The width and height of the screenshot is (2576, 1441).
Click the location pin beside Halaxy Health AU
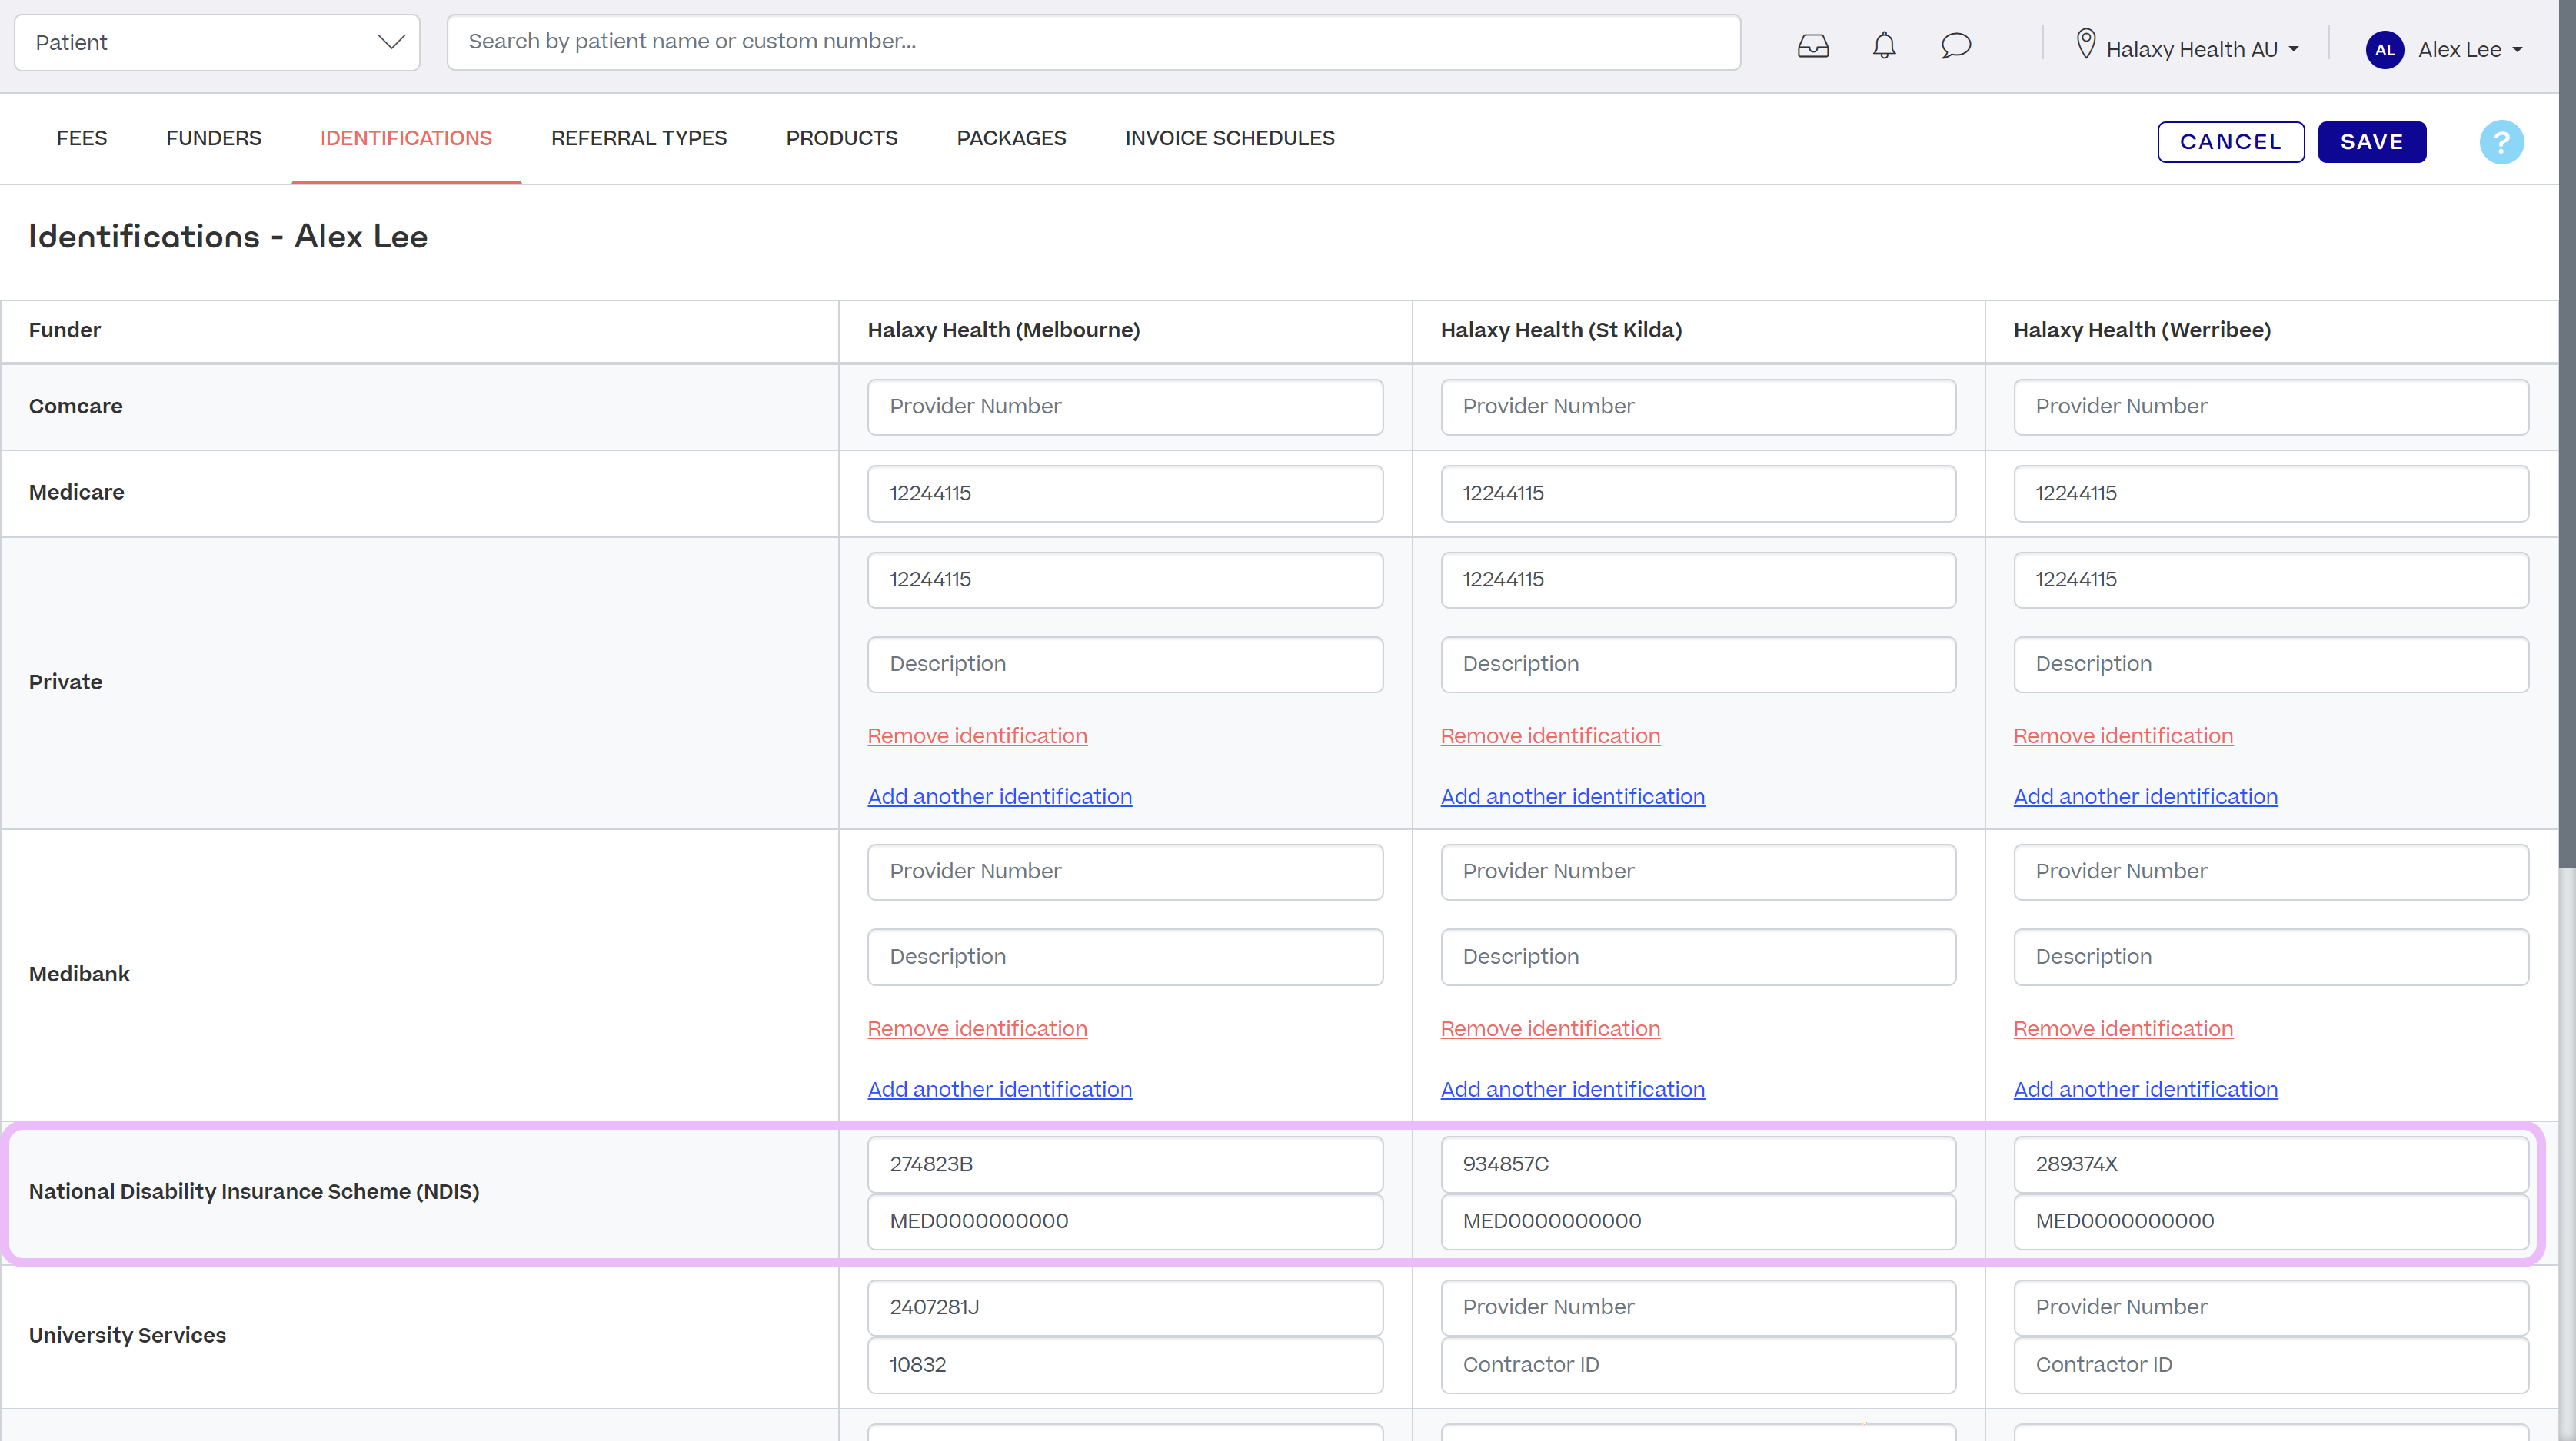pos(2087,44)
